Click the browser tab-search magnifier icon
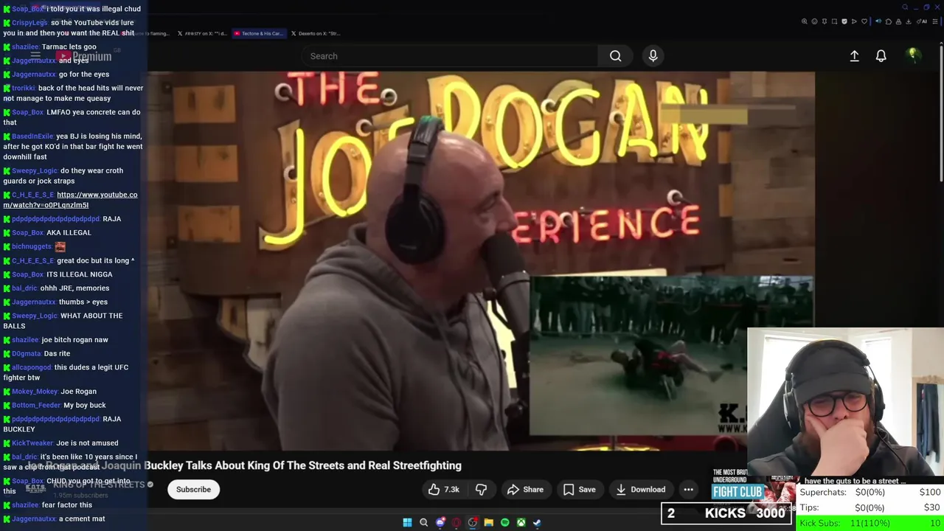Screen dimensions: 944x531 pos(905,7)
